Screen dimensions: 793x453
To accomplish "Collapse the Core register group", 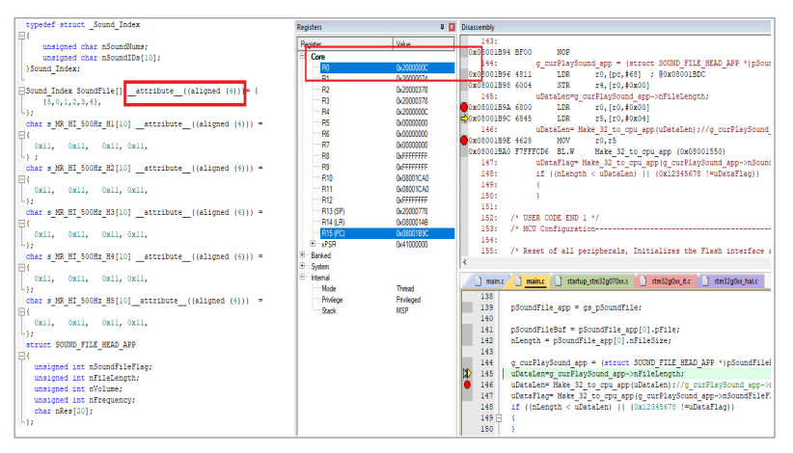I will click(x=303, y=57).
